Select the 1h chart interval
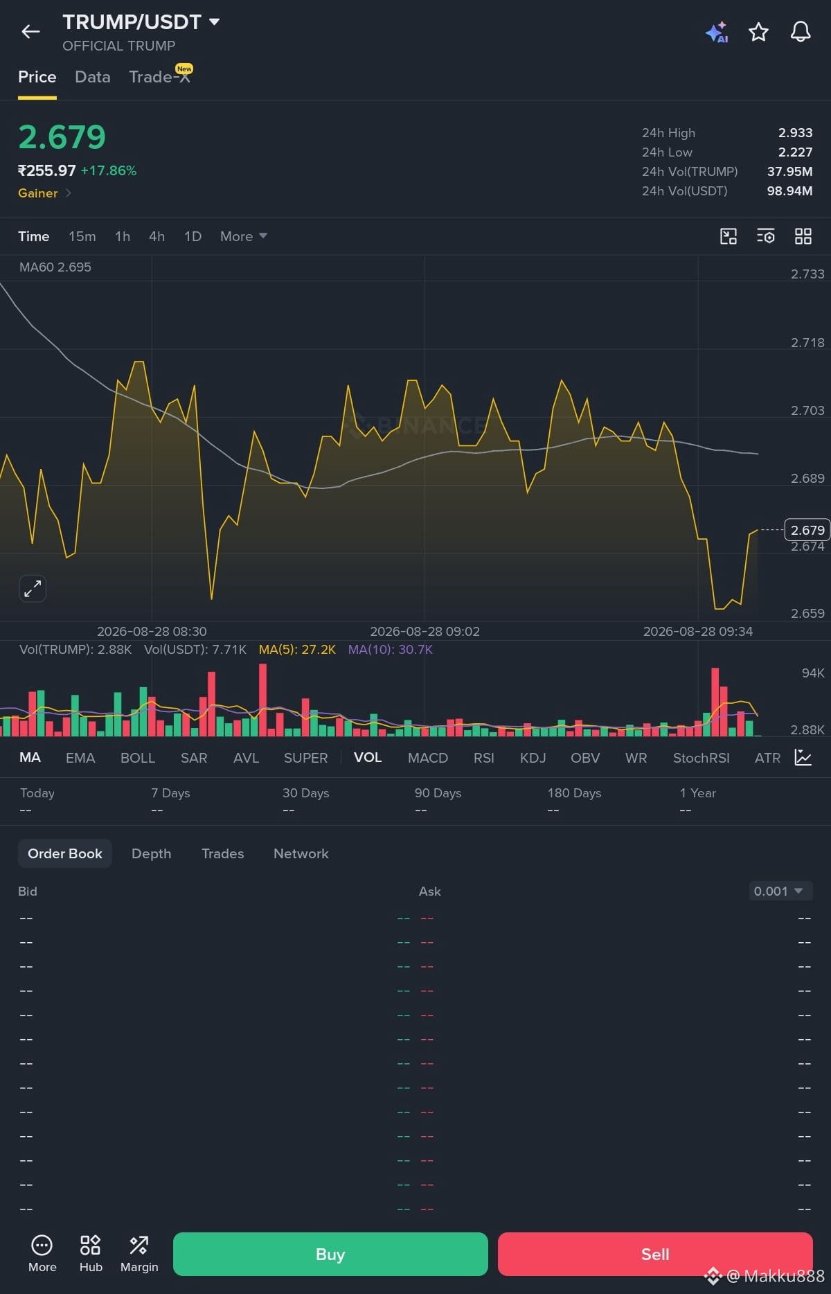831x1294 pixels. tap(123, 236)
